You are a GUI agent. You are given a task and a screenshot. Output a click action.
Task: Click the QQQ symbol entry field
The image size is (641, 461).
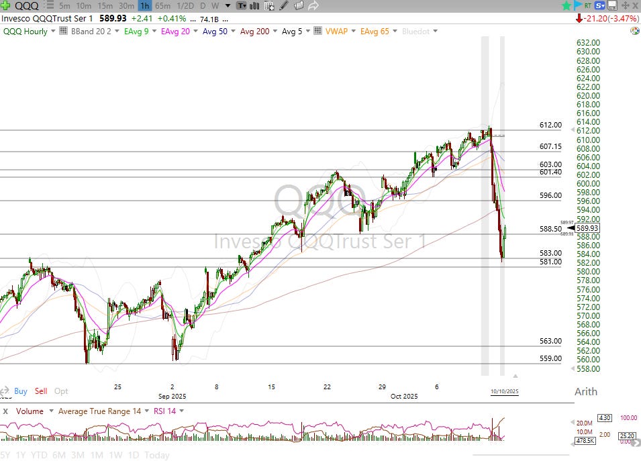27,6
